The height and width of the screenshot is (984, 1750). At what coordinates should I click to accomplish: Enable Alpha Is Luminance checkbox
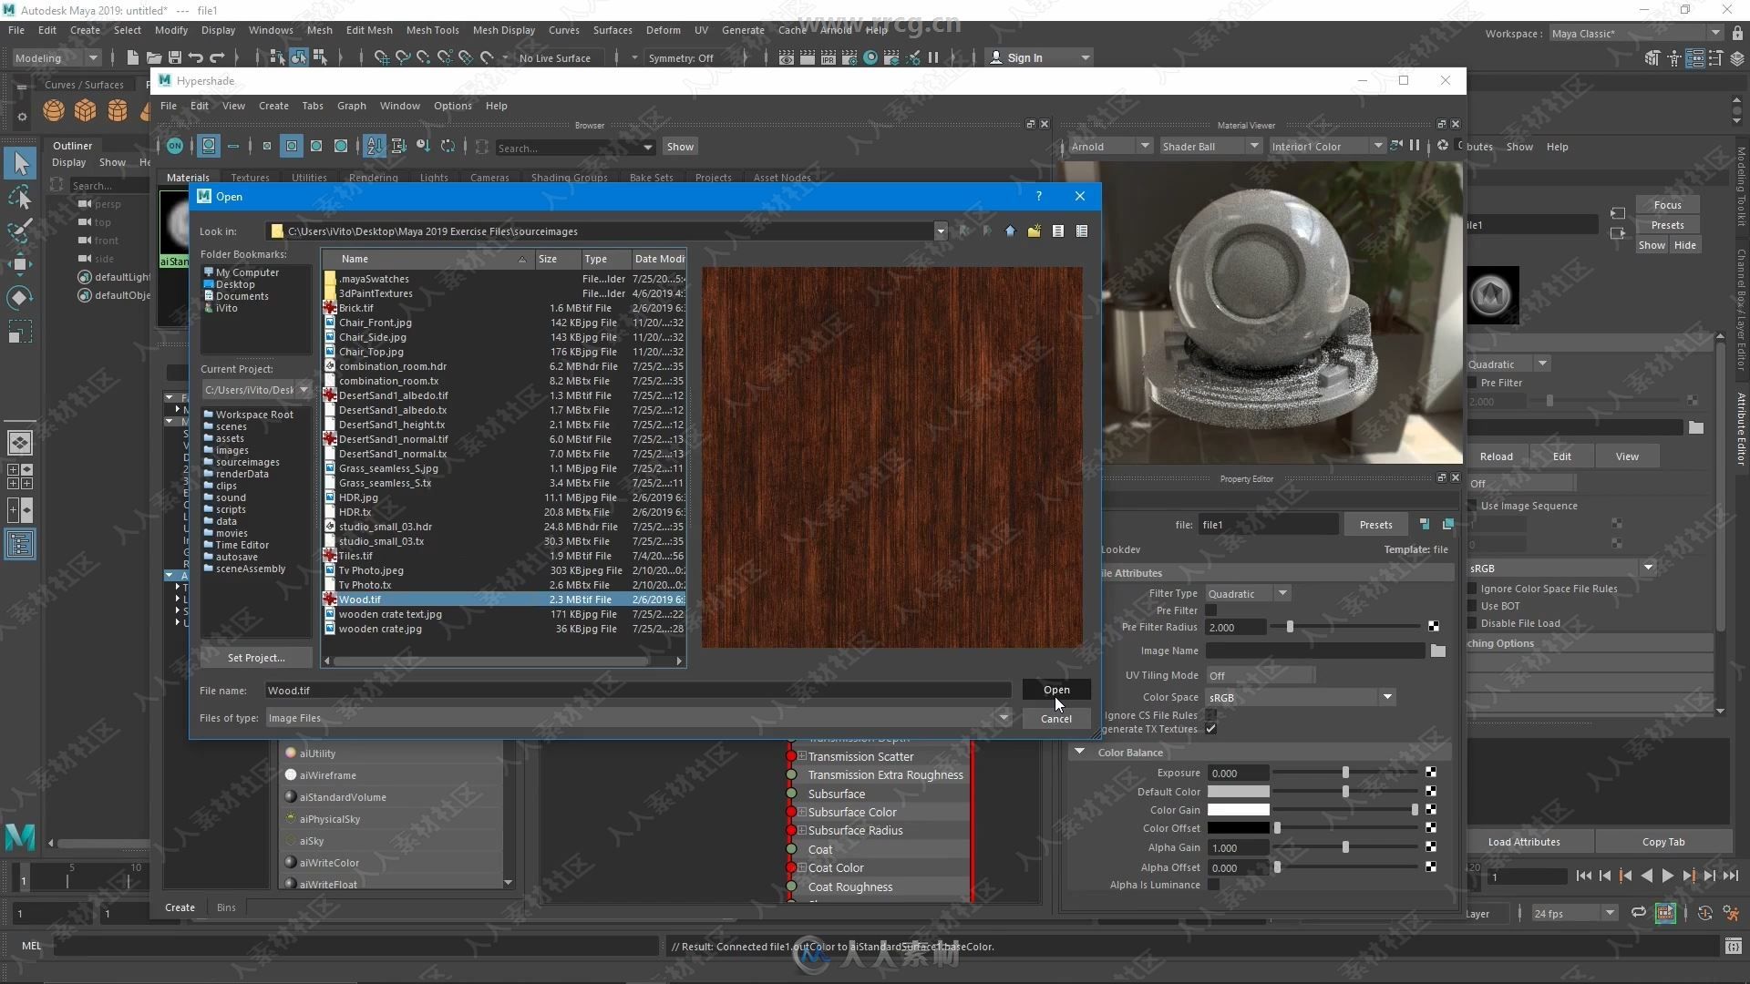coord(1213,885)
